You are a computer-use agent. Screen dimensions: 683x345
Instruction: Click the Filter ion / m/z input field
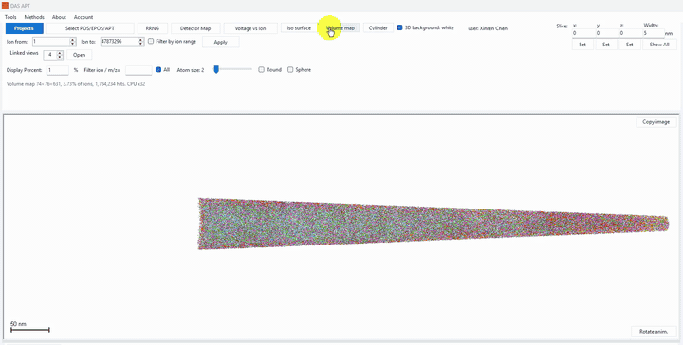click(x=138, y=70)
